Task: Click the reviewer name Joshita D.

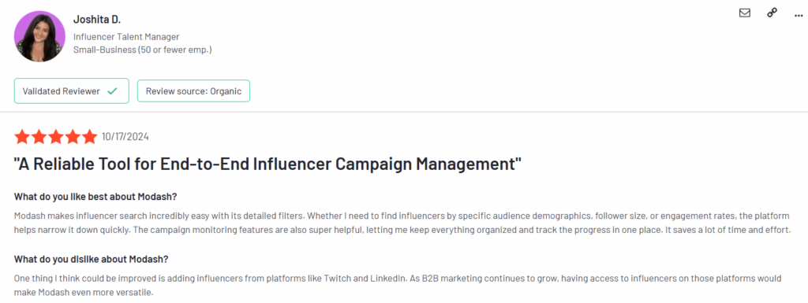Action: (97, 20)
